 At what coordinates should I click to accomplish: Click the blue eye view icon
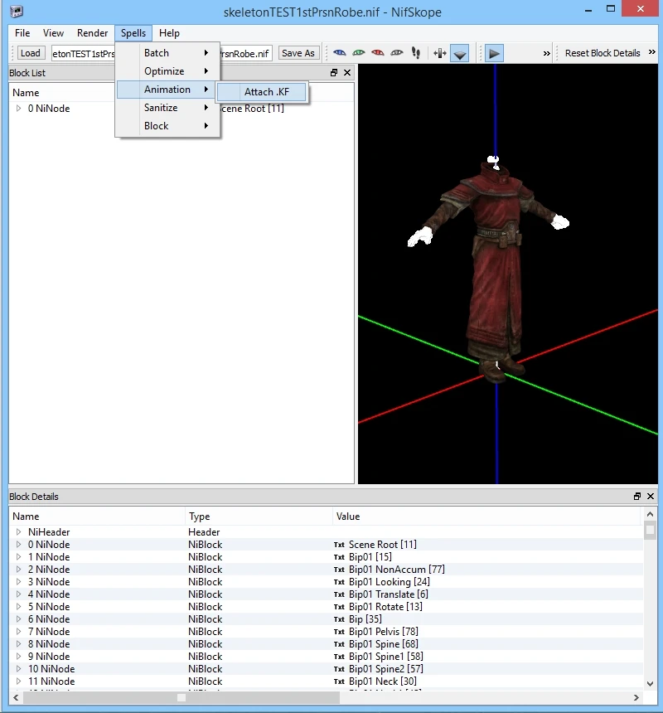[340, 53]
